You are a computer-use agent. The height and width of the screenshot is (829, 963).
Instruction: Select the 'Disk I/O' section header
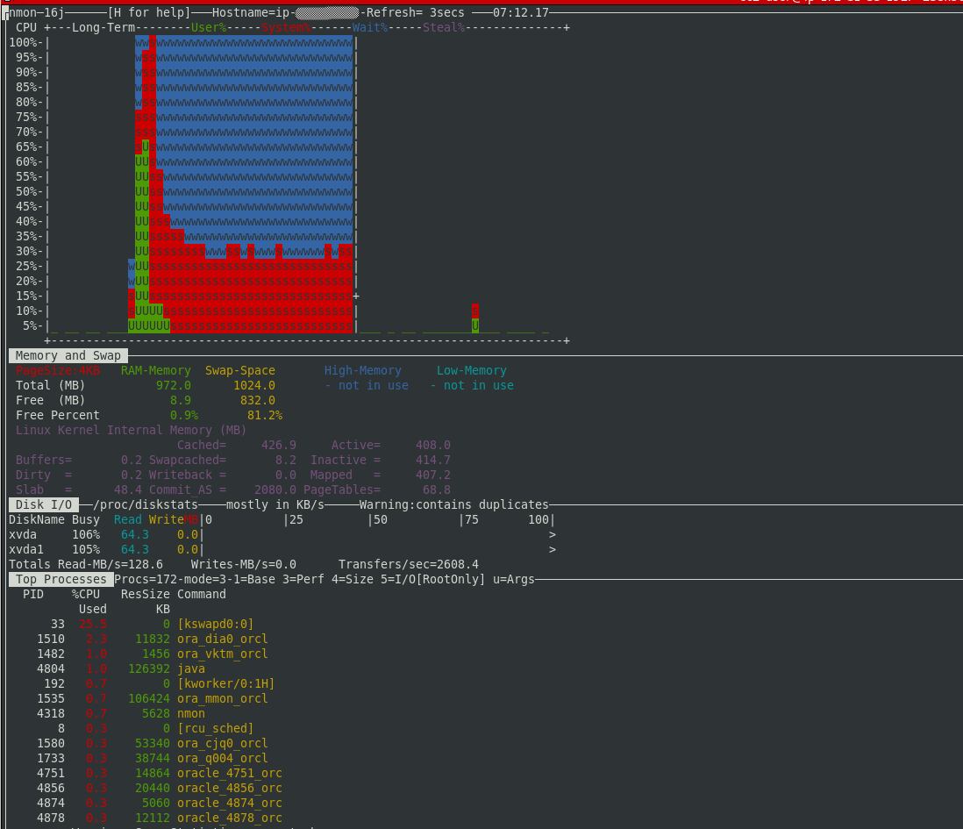44,504
